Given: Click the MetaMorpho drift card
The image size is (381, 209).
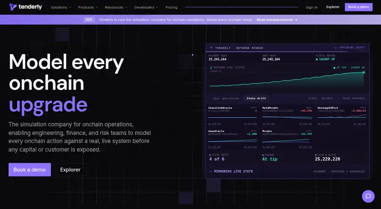Looking at the screenshot, I should click(287, 116).
